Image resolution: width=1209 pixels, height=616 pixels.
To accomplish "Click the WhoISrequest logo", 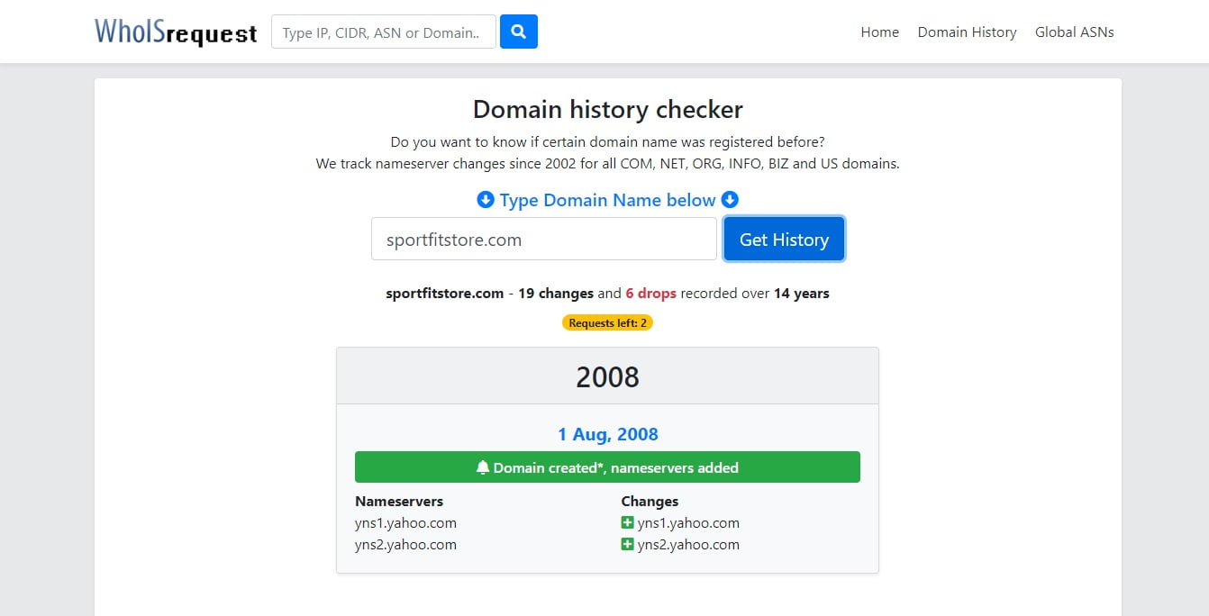I will (176, 32).
